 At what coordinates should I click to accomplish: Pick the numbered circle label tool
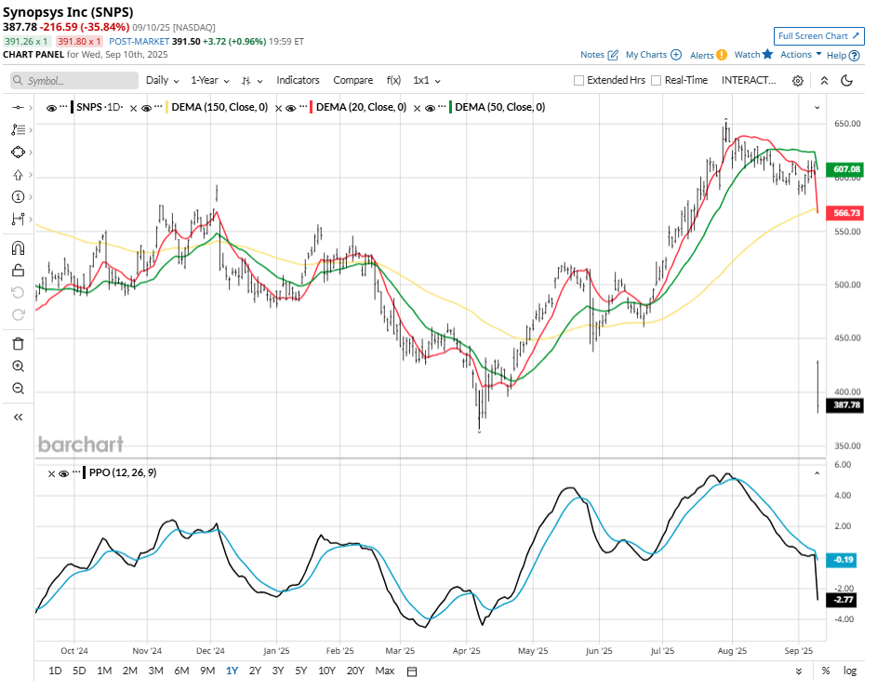click(x=19, y=197)
